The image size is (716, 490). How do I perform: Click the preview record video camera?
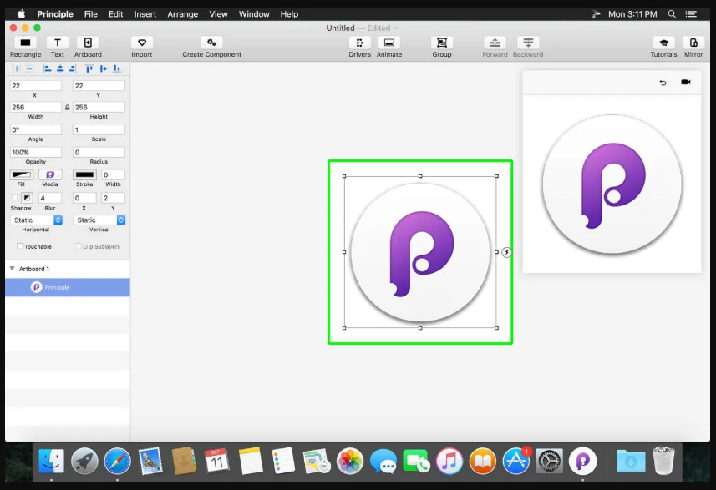point(685,82)
